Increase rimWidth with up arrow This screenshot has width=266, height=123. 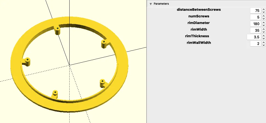pos(264,29)
